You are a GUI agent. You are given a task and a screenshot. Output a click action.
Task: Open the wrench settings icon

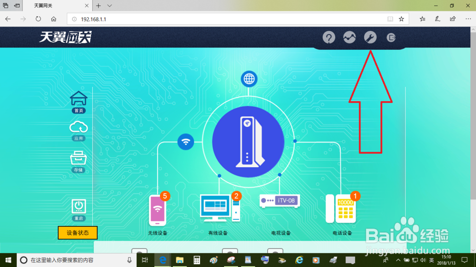[x=370, y=38]
